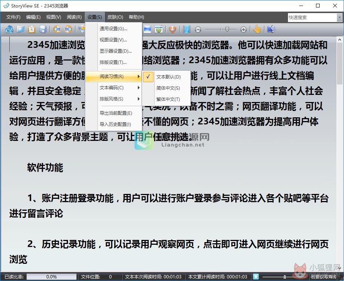Click the green target window icon

tap(159, 29)
